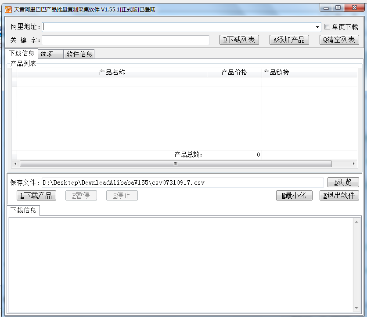Click the product list scroll-left arrow
Viewport: 367px width, 317px height.
pos(15,164)
